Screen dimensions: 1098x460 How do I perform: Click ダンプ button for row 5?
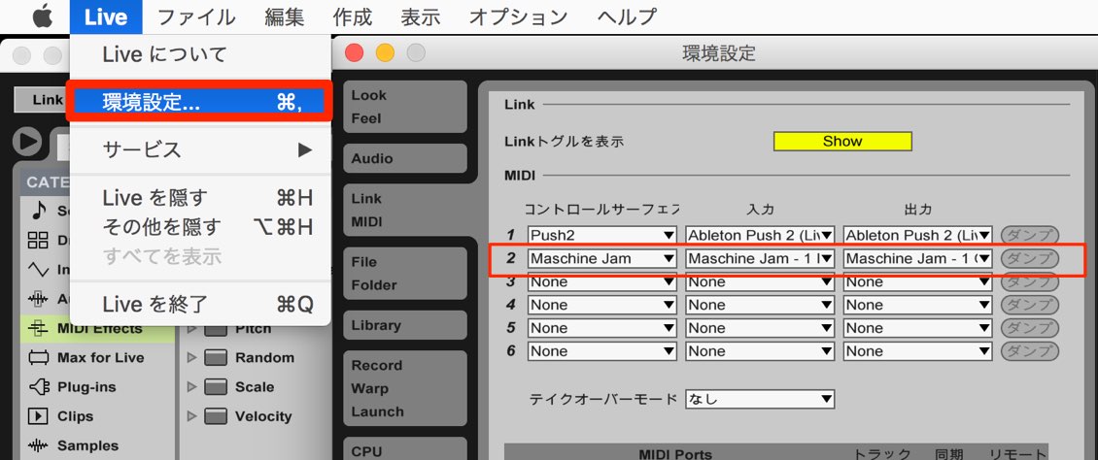[1030, 328]
